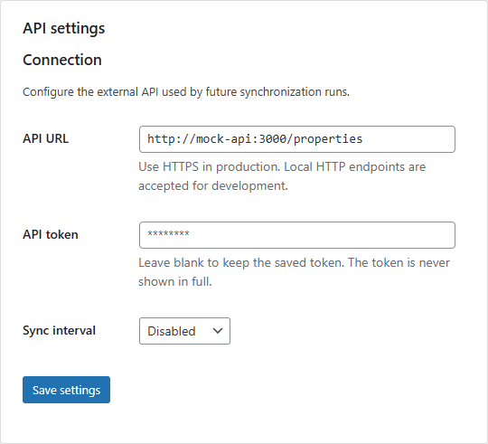
Task: Click the Connection section heading
Action: [x=62, y=60]
